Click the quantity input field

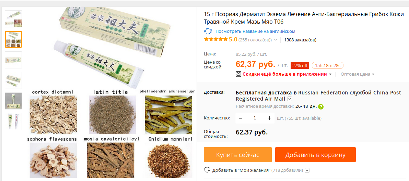(255, 118)
